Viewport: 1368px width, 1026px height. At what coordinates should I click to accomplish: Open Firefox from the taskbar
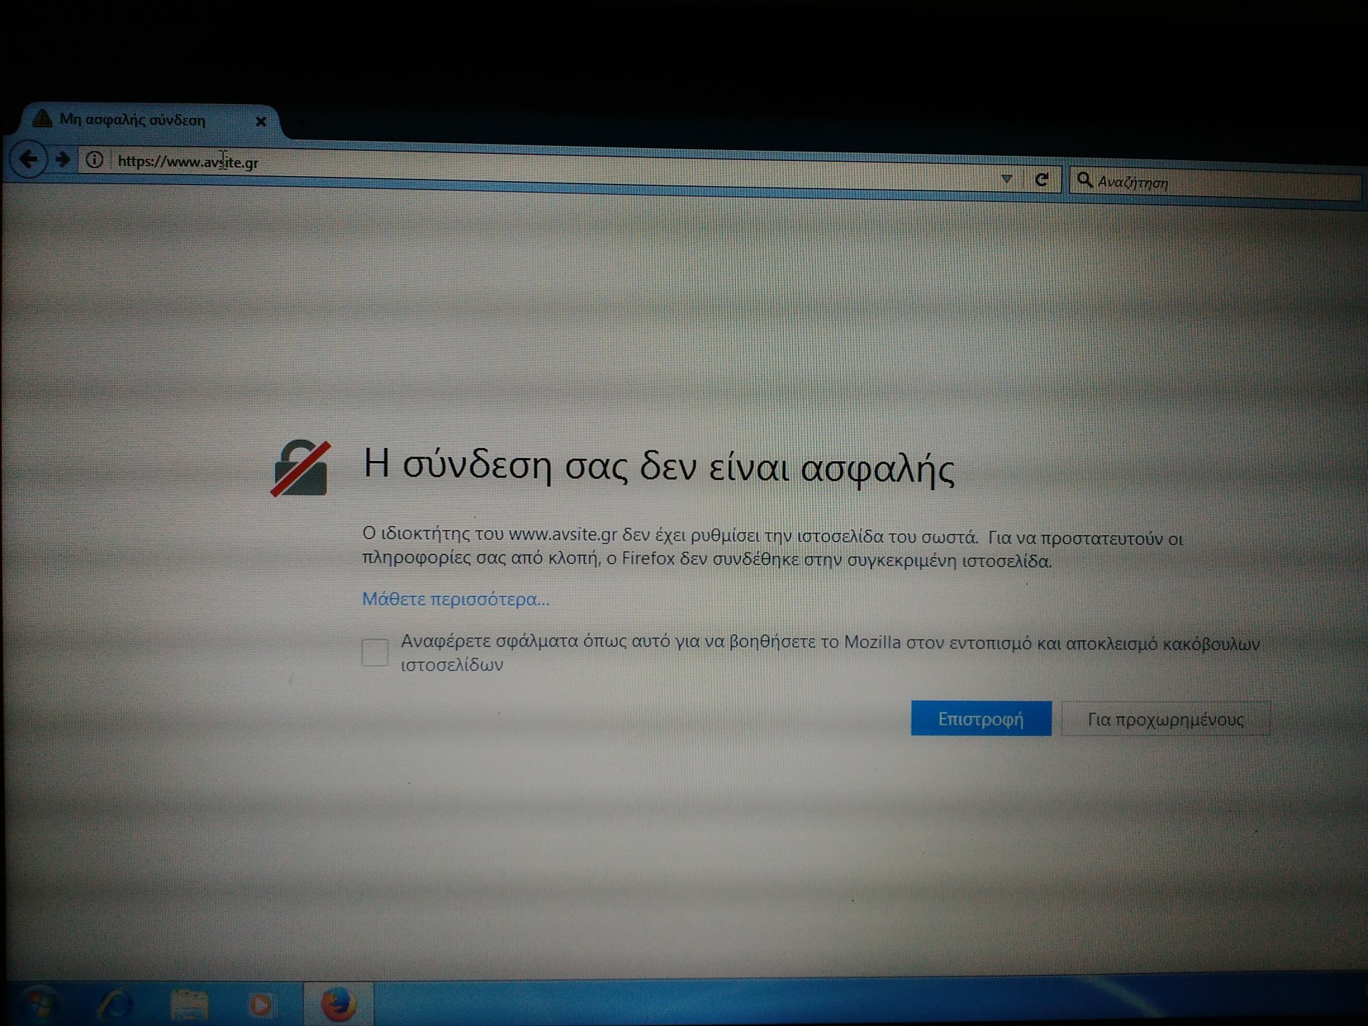pyautogui.click(x=338, y=1005)
